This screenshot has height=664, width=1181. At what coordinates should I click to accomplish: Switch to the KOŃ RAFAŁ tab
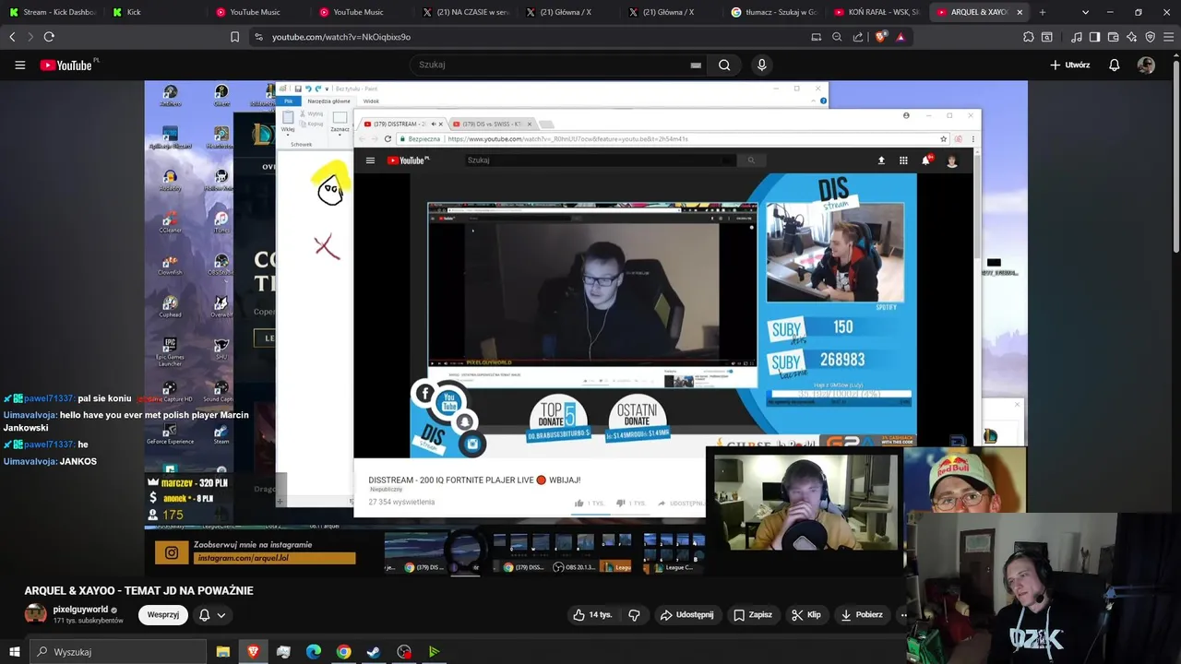pyautogui.click(x=878, y=12)
